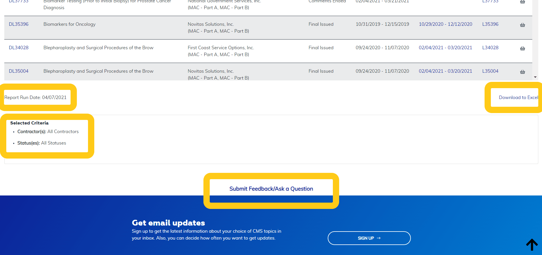Click basket icon in First Coast row
542x255 pixels.
(522, 48)
